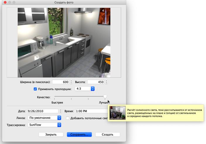
Task: Toggle the Применить пропорции checkbox
Action: pos(35,89)
